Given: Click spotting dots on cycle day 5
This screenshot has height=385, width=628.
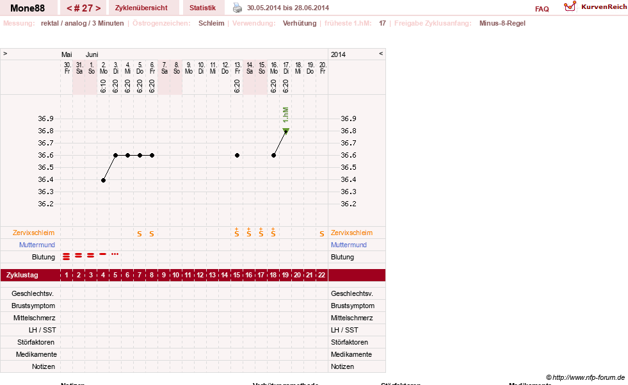Looking at the screenshot, I should point(115,254).
